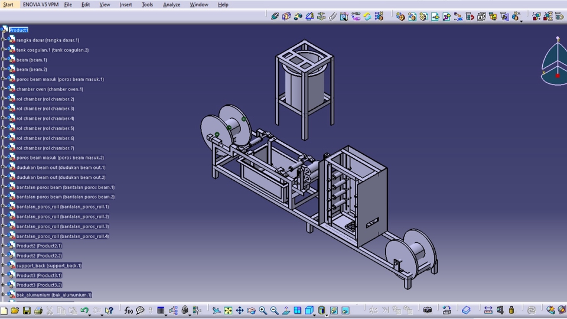Open the Insert menu

tap(126, 5)
